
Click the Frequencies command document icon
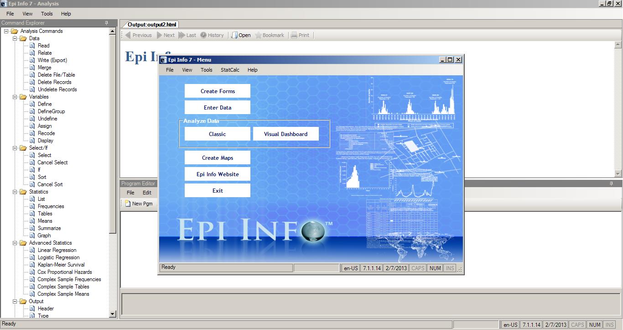tap(32, 206)
